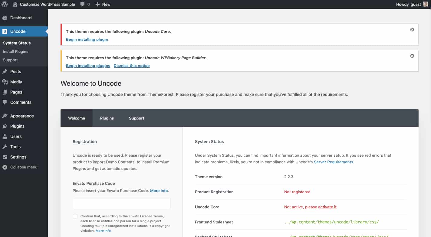431x237 pixels.
Task: Tick the Envato License Terms confirmation checkbox
Action: click(75, 216)
